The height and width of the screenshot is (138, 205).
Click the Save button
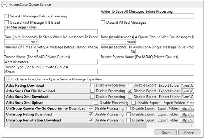tap(165, 133)
